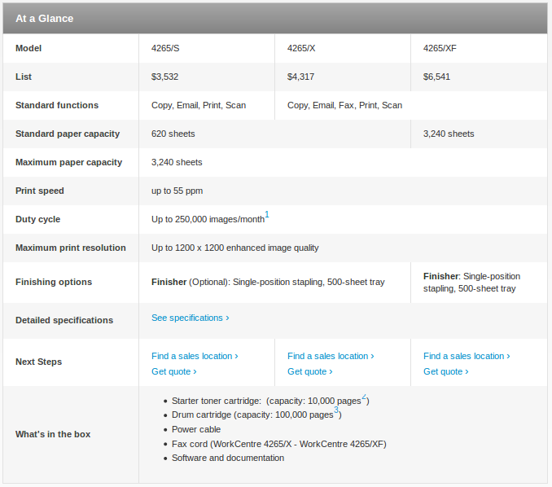The image size is (552, 487).
Task: Click Get quote for 4265/XF
Action: (445, 371)
